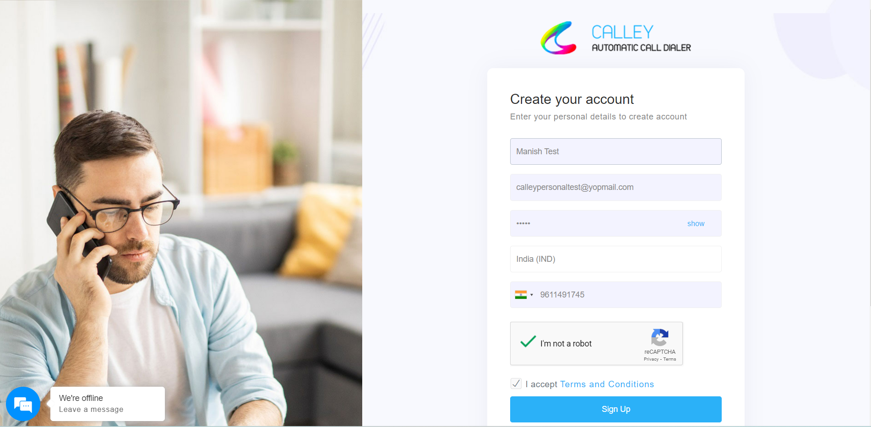This screenshot has width=871, height=427.
Task: Click the reCAPTCHA Terms link
Action: 670,359
